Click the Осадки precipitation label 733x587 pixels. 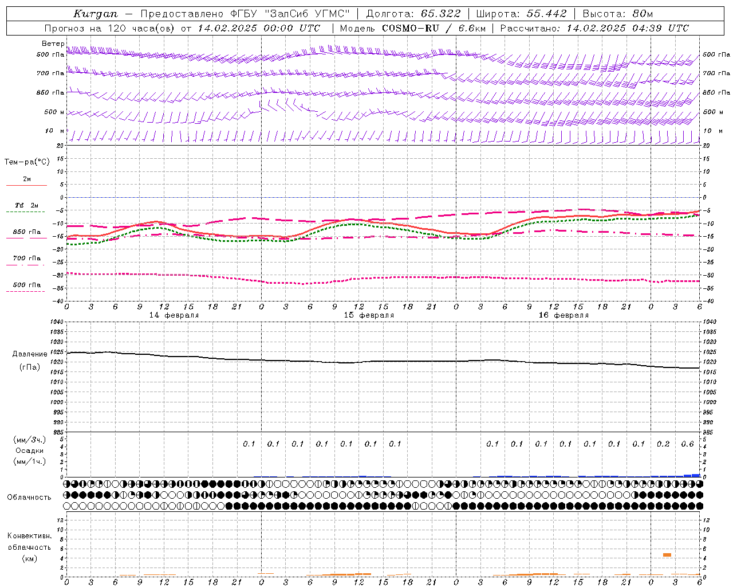click(30, 451)
